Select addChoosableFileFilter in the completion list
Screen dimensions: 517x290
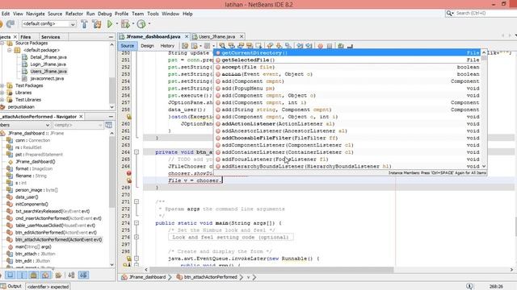pos(348,138)
